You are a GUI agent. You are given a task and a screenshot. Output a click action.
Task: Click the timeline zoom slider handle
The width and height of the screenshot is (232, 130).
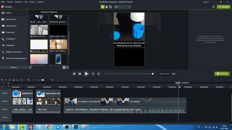click(43, 80)
